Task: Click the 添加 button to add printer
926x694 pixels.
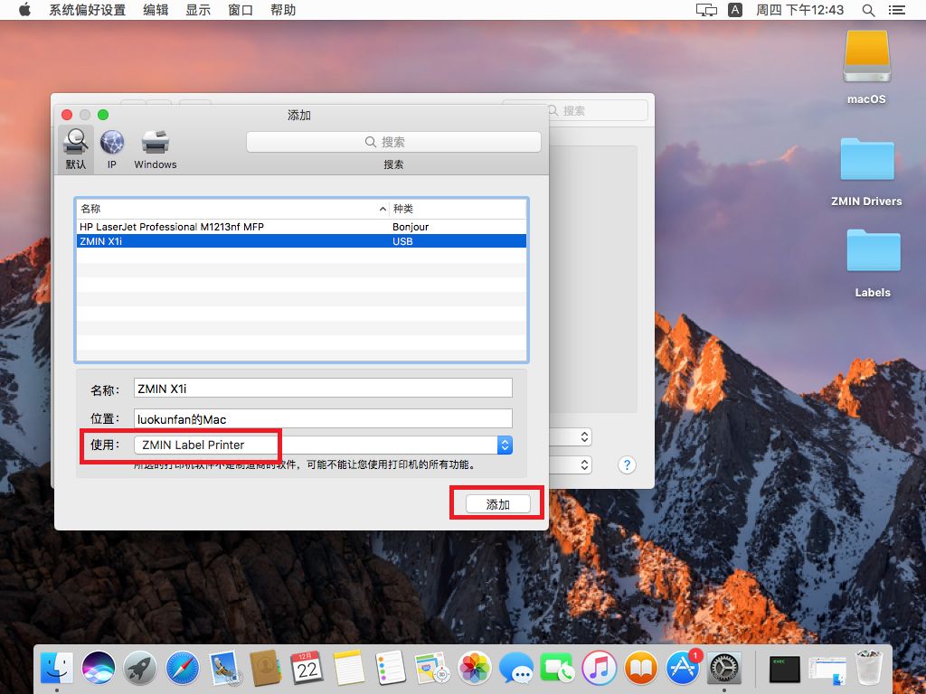Action: [498, 504]
